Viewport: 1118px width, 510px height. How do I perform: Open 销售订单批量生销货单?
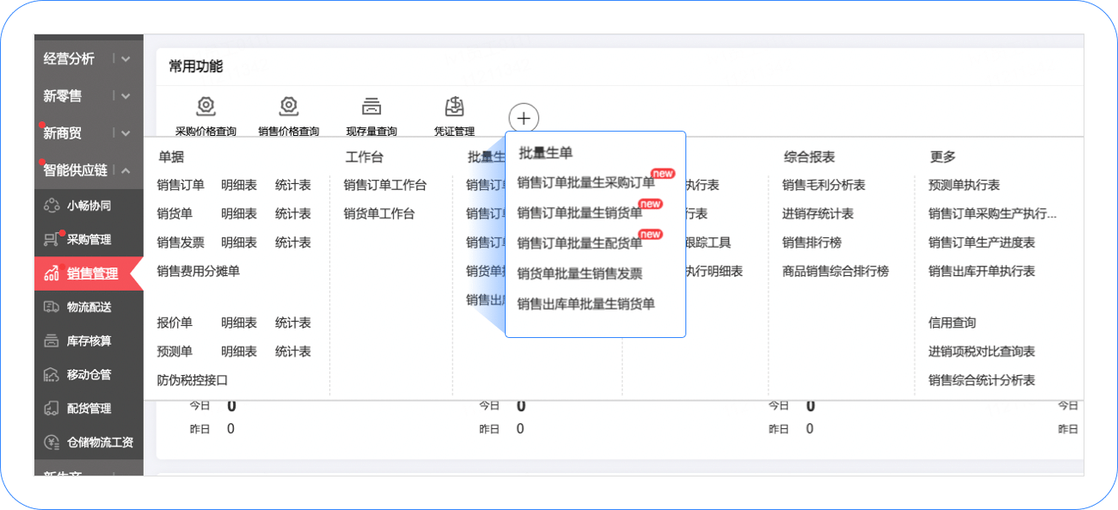coord(580,213)
